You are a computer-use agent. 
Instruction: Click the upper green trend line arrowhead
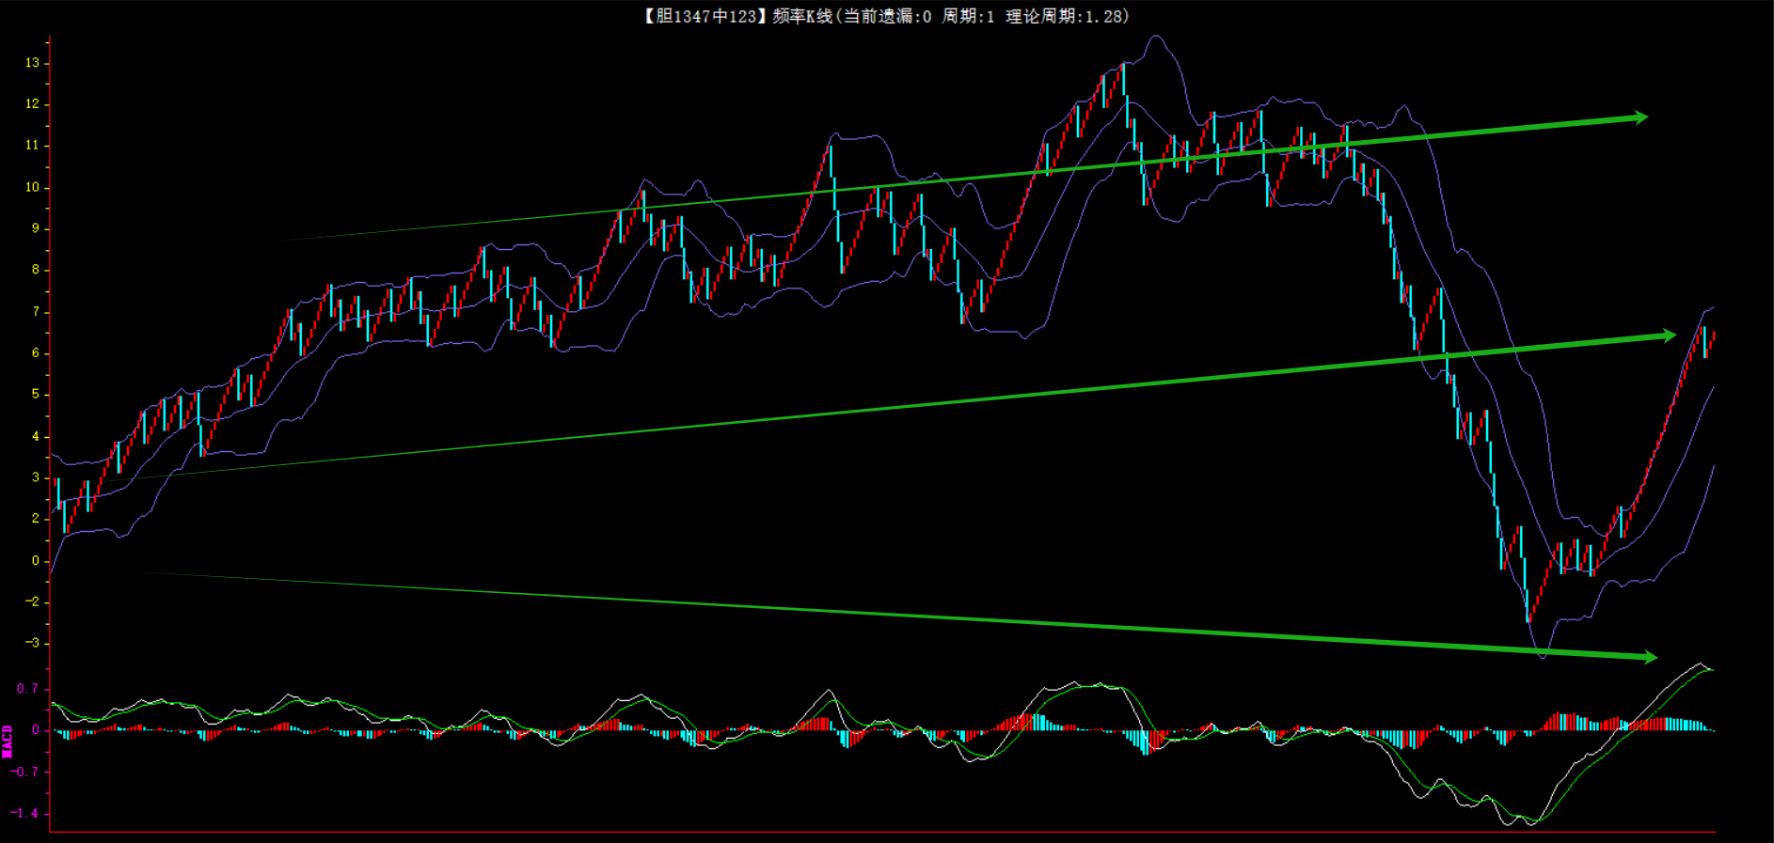click(x=1639, y=117)
